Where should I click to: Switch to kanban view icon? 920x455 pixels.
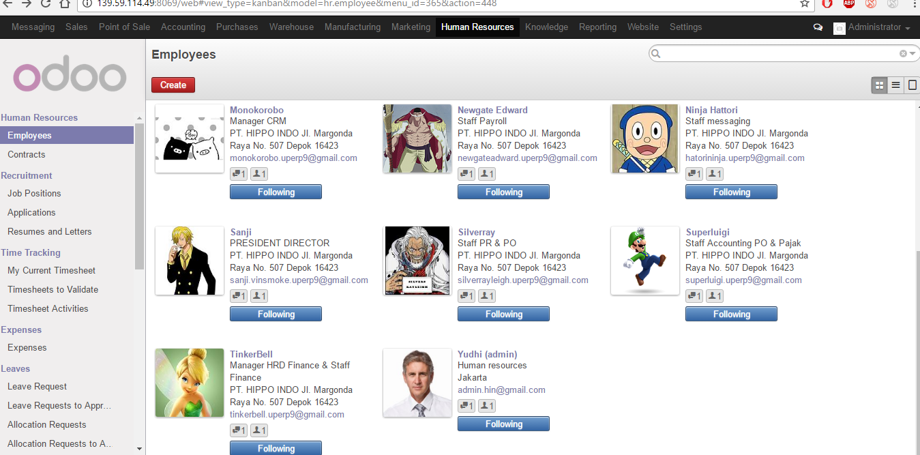click(879, 85)
